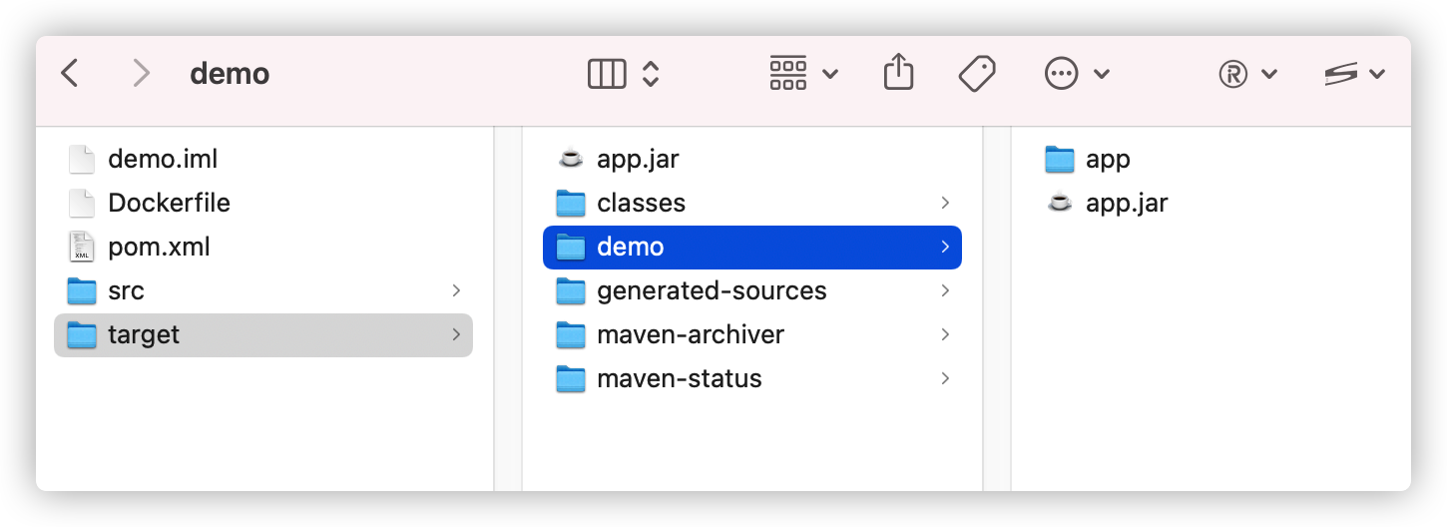Expand the src folder chevron
The width and height of the screenshot is (1447, 527).
click(x=456, y=290)
